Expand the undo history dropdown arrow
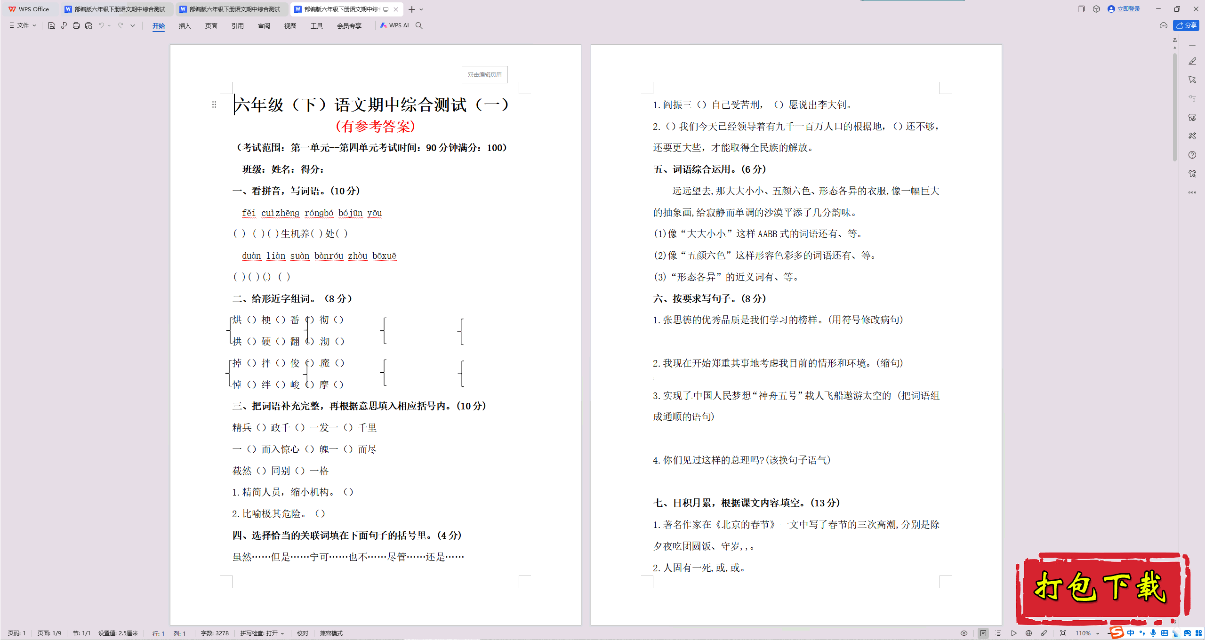The image size is (1205, 640). (x=109, y=25)
